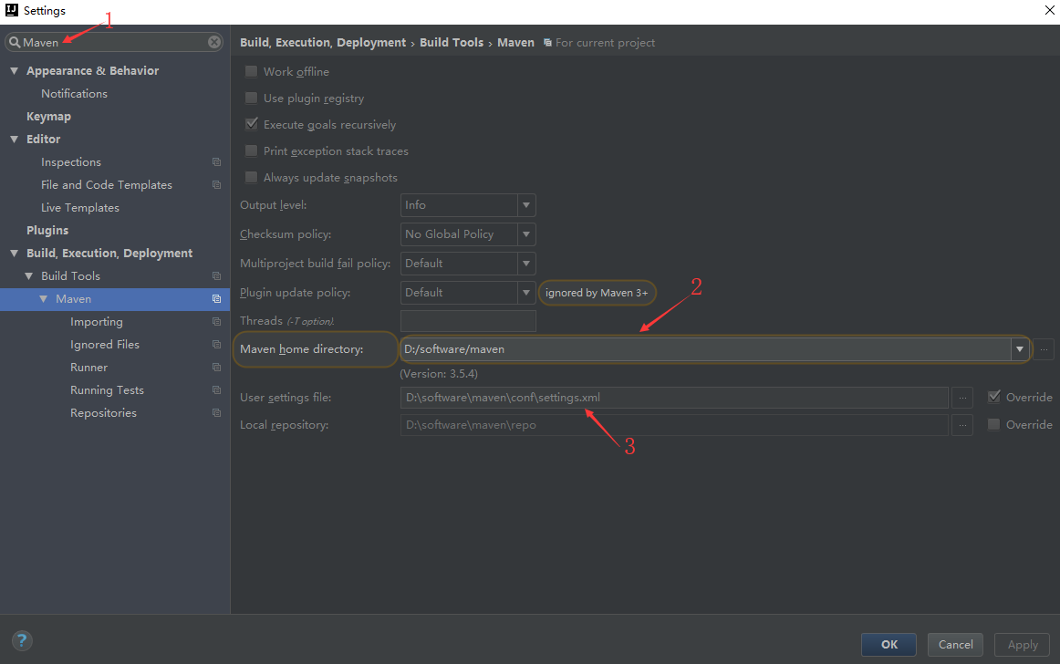The image size is (1060, 664).
Task: Click the Maven home directory path field
Action: 706,349
